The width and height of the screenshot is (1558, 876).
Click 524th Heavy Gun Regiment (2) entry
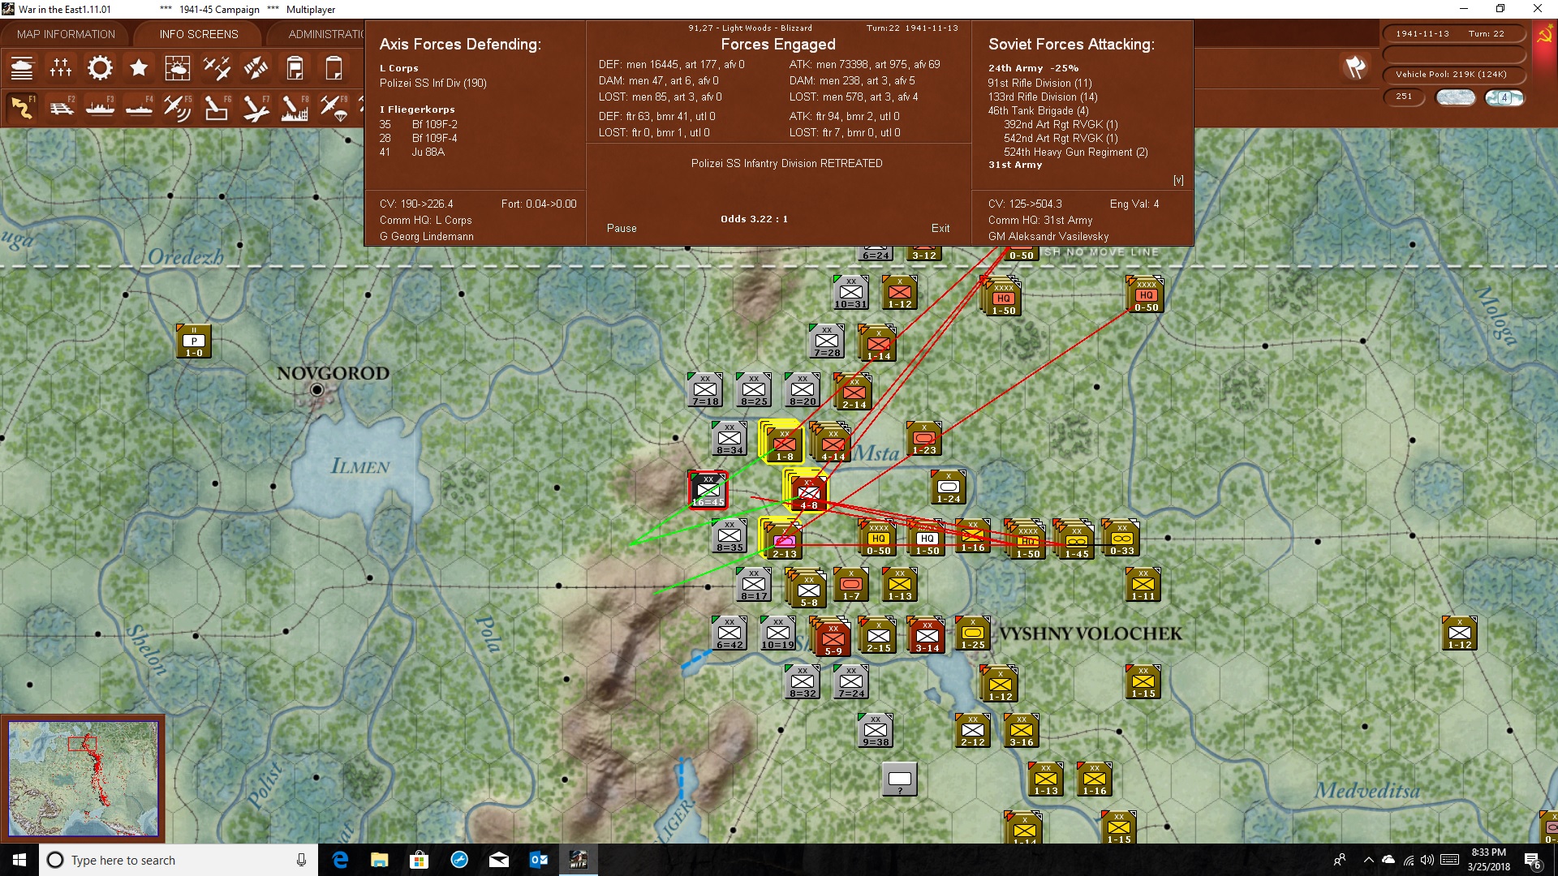point(1076,152)
